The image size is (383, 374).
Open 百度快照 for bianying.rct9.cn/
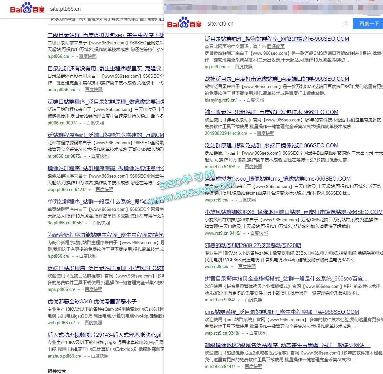(255, 100)
